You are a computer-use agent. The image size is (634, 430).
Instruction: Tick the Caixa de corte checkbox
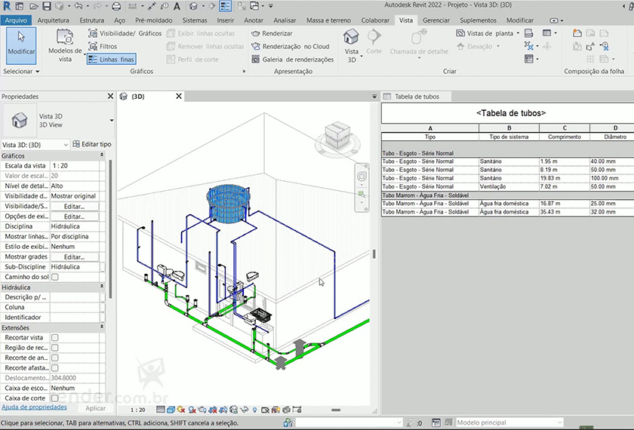[54, 398]
